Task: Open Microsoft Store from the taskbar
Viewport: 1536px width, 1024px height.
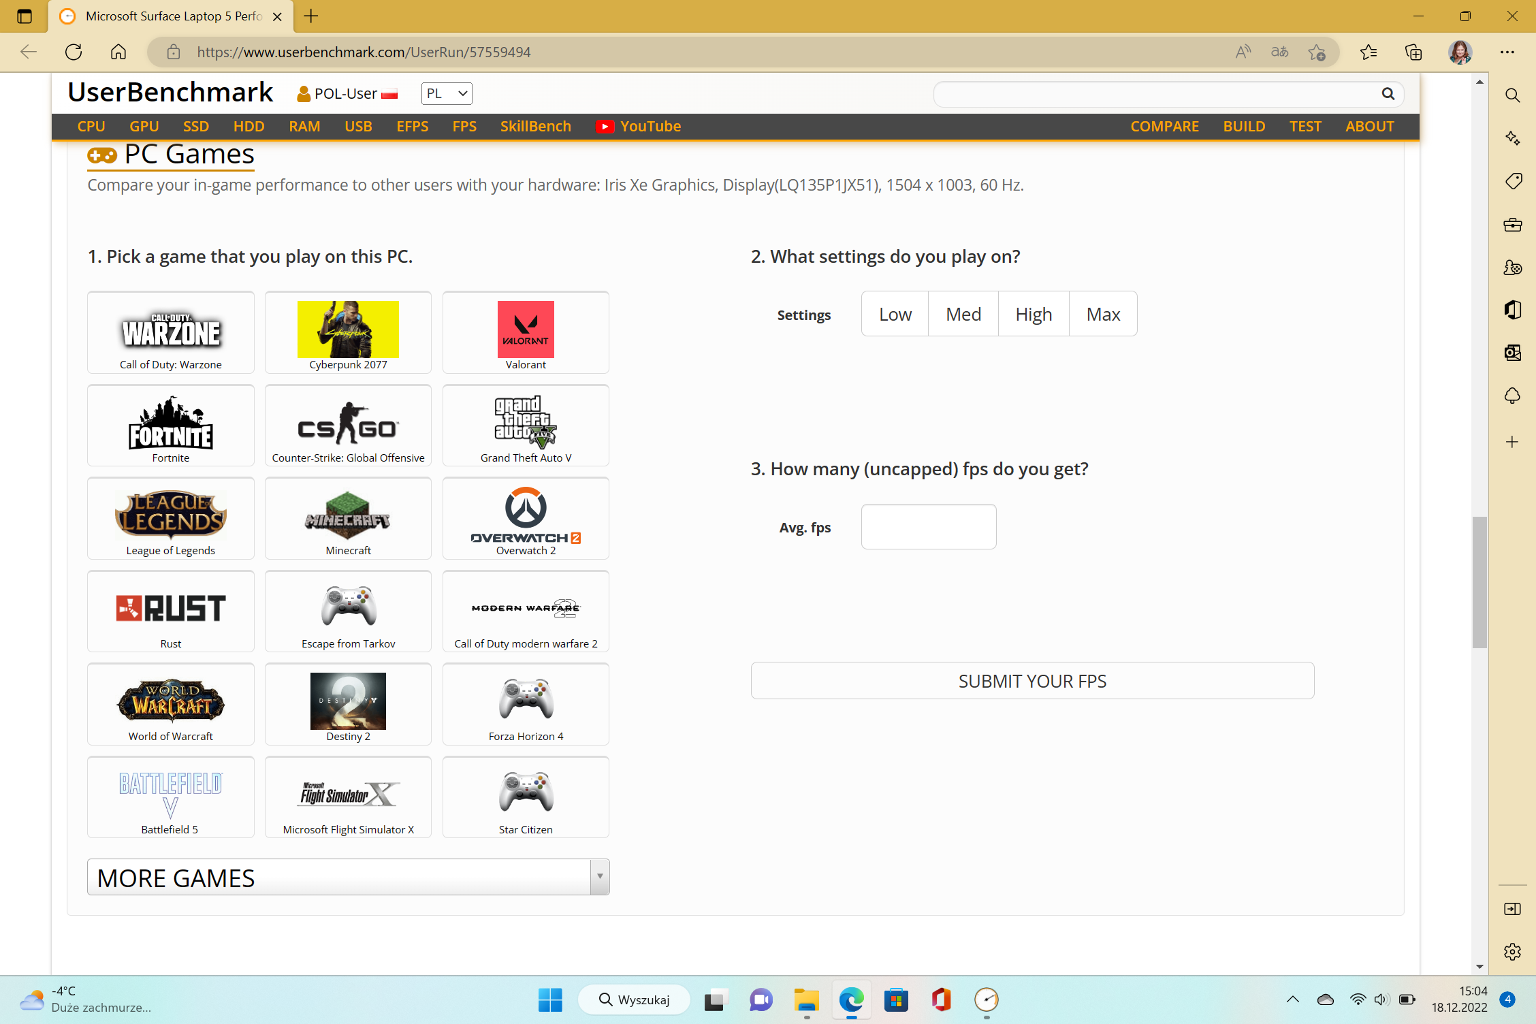Action: (896, 999)
